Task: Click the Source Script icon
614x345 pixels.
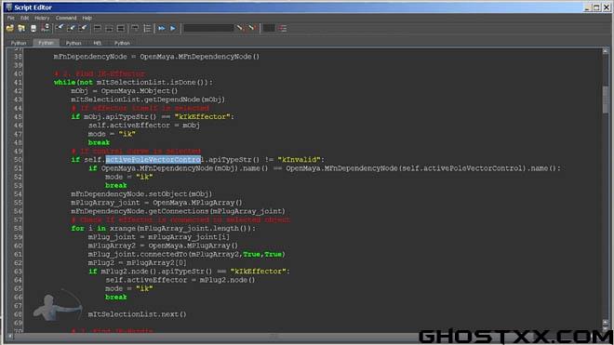Action: tap(21, 28)
